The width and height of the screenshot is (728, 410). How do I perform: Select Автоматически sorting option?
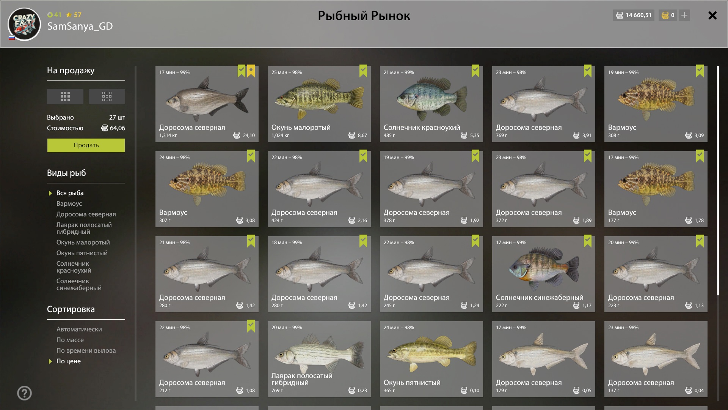[79, 329]
